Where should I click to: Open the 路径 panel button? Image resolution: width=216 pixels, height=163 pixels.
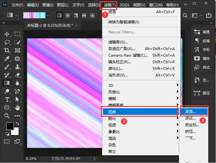(x=202, y=93)
